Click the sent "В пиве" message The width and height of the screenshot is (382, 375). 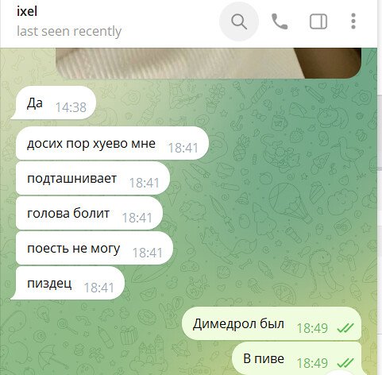click(297, 358)
